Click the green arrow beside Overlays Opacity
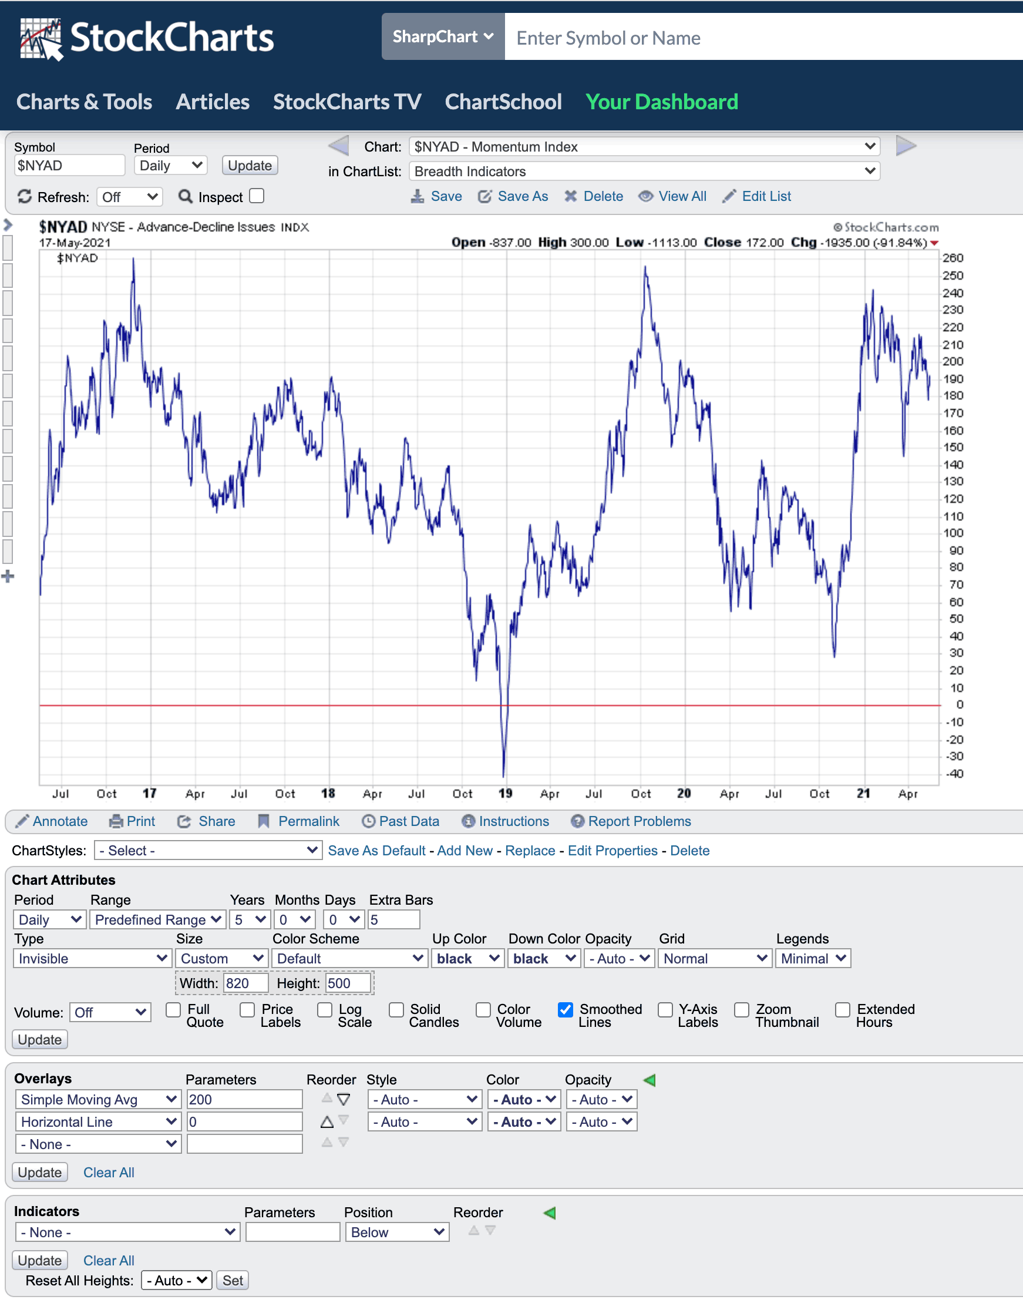This screenshot has height=1303, width=1023. coord(650,1080)
